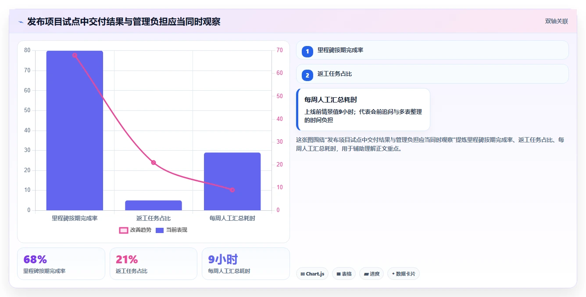586x297 pixels.
Task: Click the 每周人工汇总耗时 bar in chart
Action: [232, 181]
